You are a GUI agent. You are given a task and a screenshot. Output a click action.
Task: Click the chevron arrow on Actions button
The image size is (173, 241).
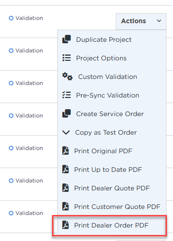tap(159, 21)
